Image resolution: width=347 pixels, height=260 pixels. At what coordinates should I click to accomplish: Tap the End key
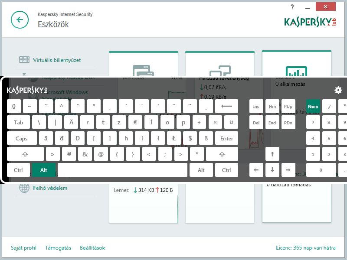[272, 122]
